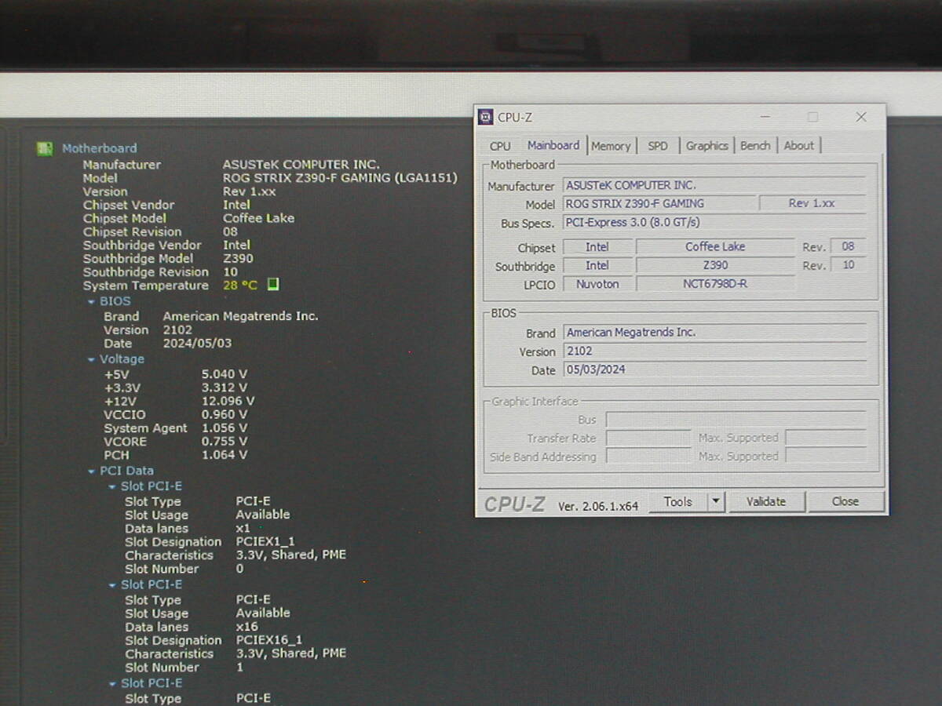Close the CPU-Z window with X
Image resolution: width=942 pixels, height=706 pixels.
pos(861,117)
